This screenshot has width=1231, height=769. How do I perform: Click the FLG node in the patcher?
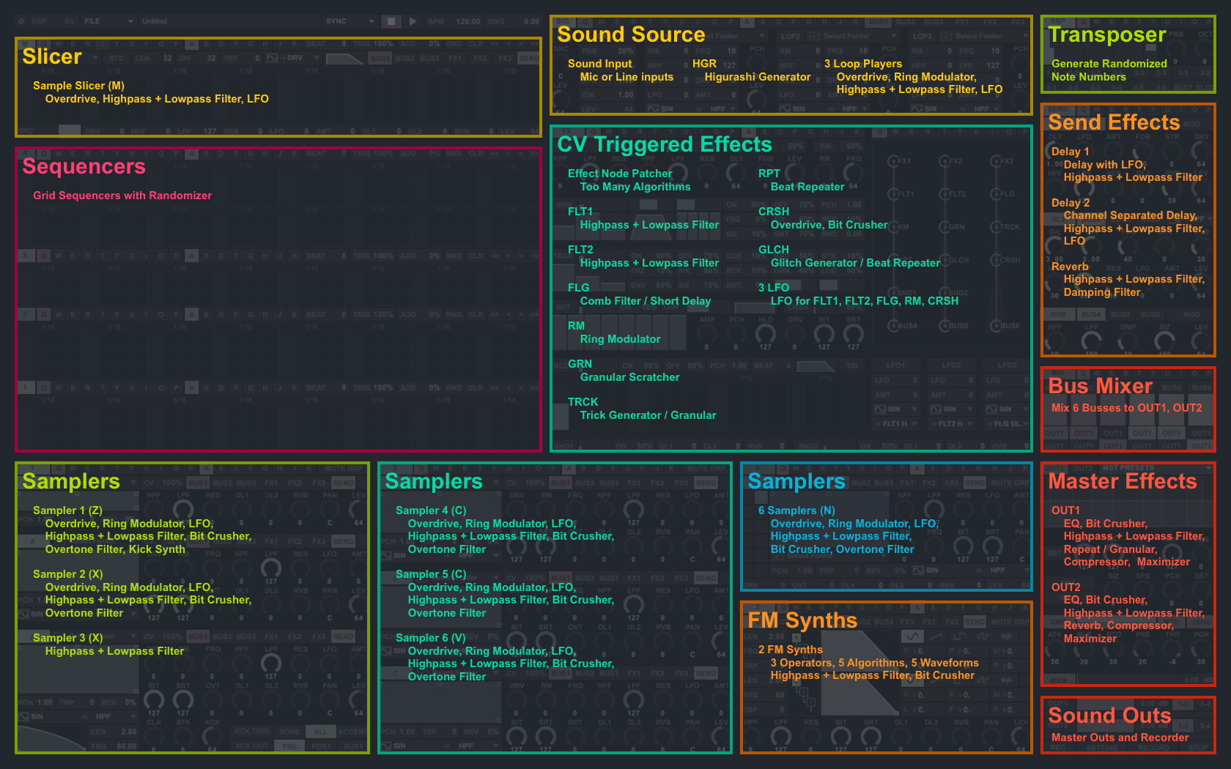(x=996, y=194)
